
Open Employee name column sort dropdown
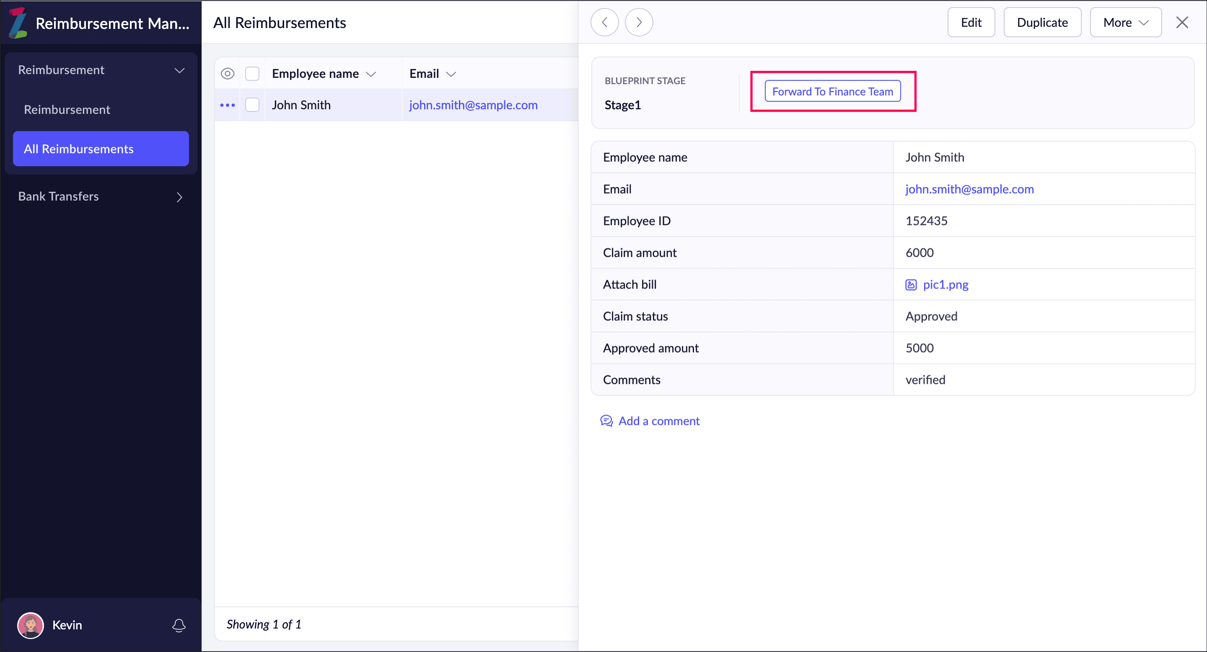[x=371, y=74]
